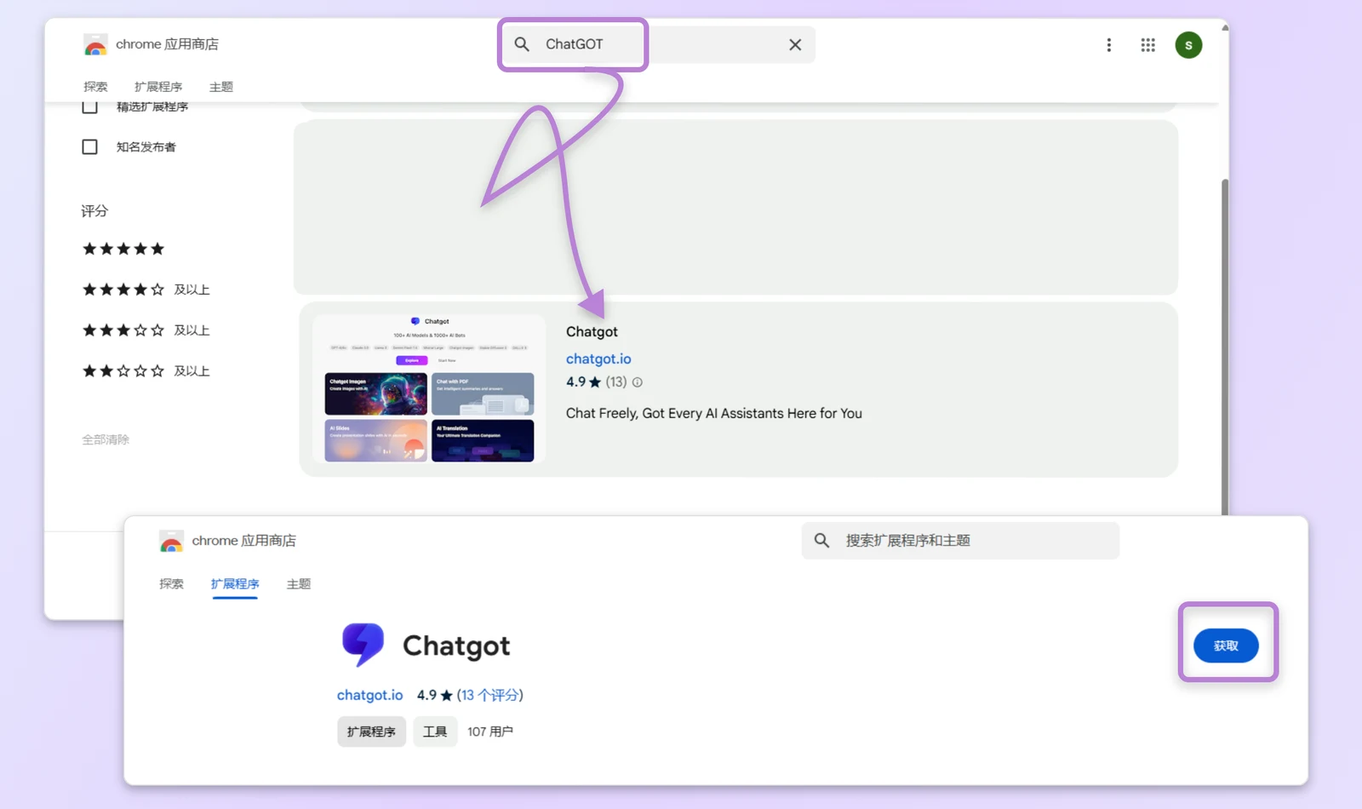Open the Google apps grid
This screenshot has width=1362, height=809.
pyautogui.click(x=1147, y=44)
